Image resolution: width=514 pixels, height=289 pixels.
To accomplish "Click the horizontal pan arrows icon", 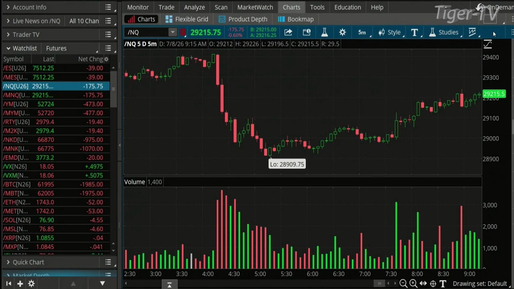I will [423, 283].
